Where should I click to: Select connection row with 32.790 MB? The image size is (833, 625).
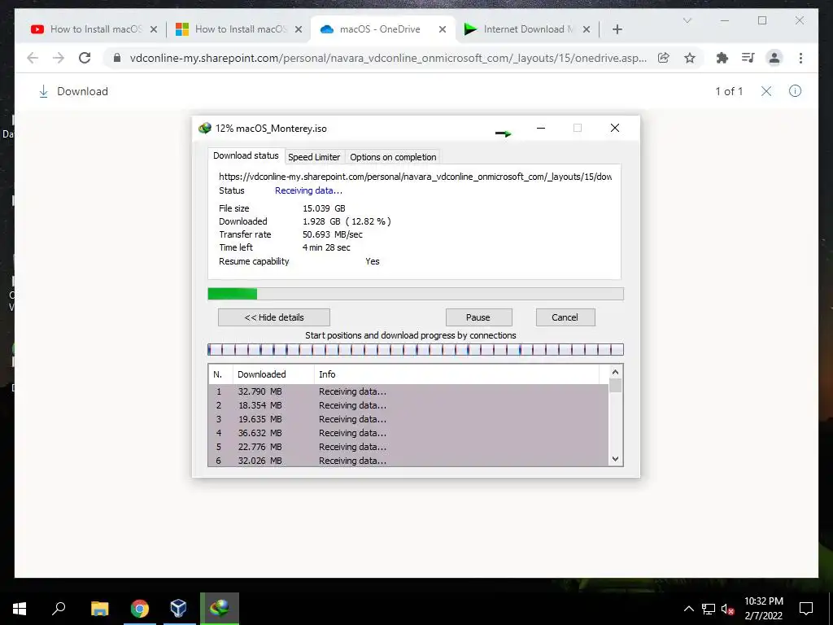tap(408, 391)
